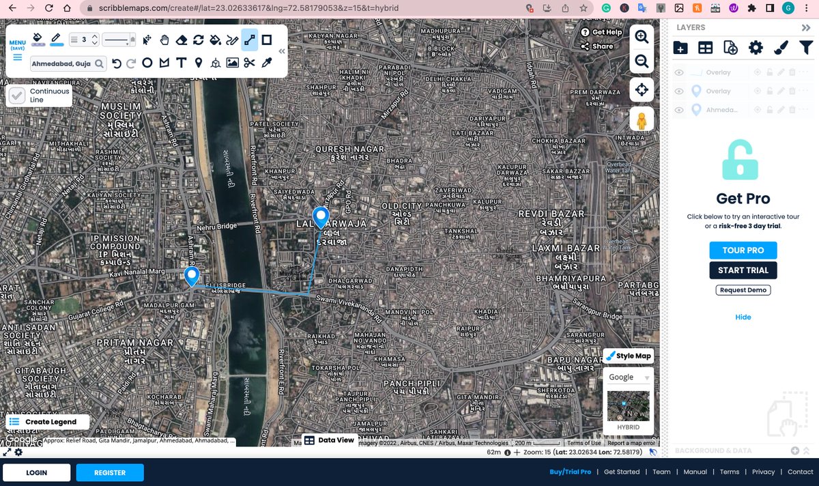This screenshot has width=819, height=486.
Task: Select the 3D cube tool
Action: 216,63
